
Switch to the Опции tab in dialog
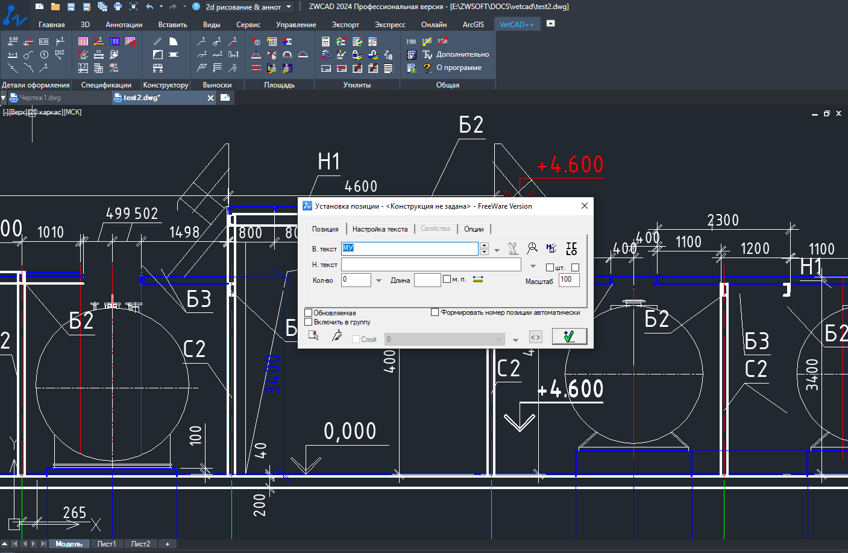pos(474,229)
